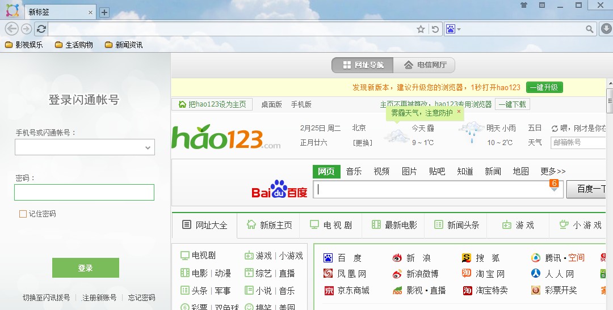Click 切换至闪讯拨号 link

tap(46, 298)
